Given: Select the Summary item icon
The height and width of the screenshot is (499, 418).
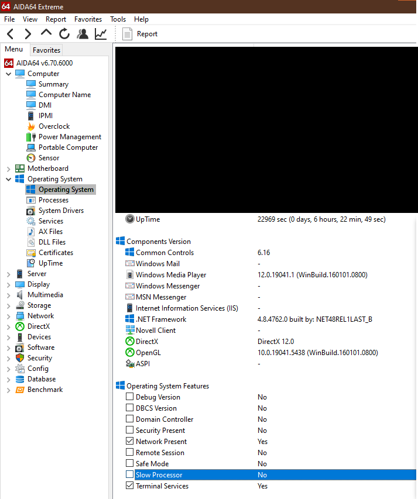Looking at the screenshot, I should click(31, 84).
